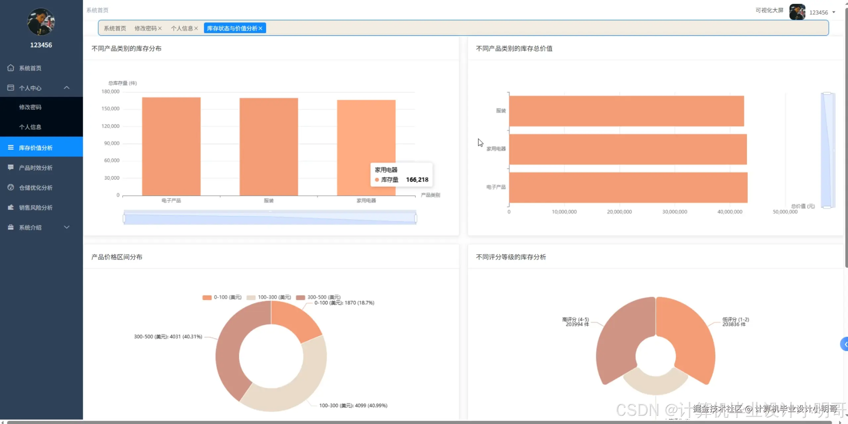
Task: Collapse the 个人中心 menu chevron
Action: [x=67, y=88]
